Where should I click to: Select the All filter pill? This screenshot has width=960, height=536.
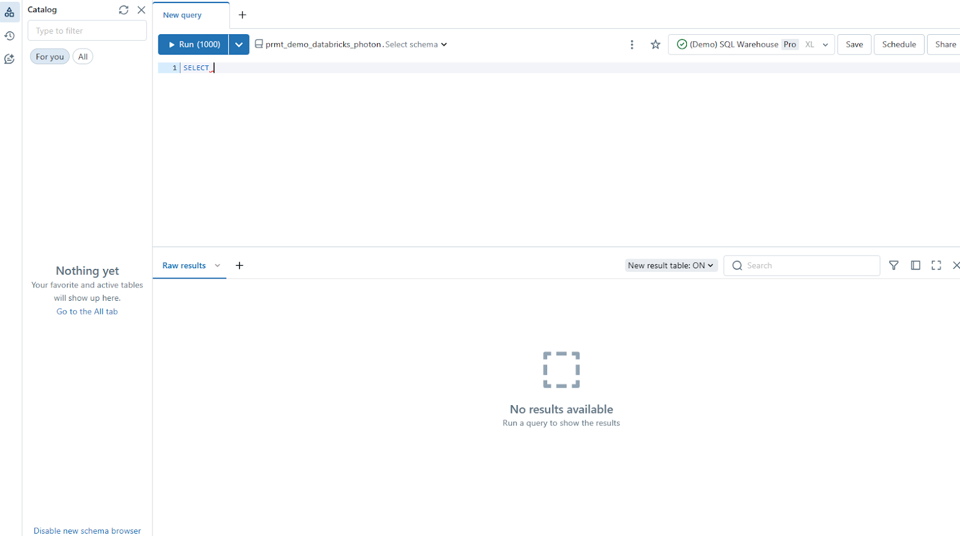[x=83, y=56]
